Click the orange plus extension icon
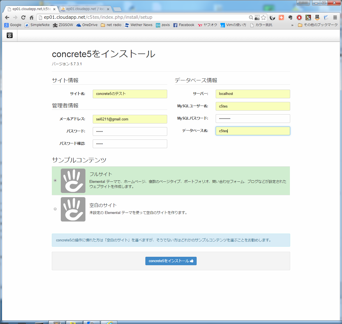 (281, 17)
